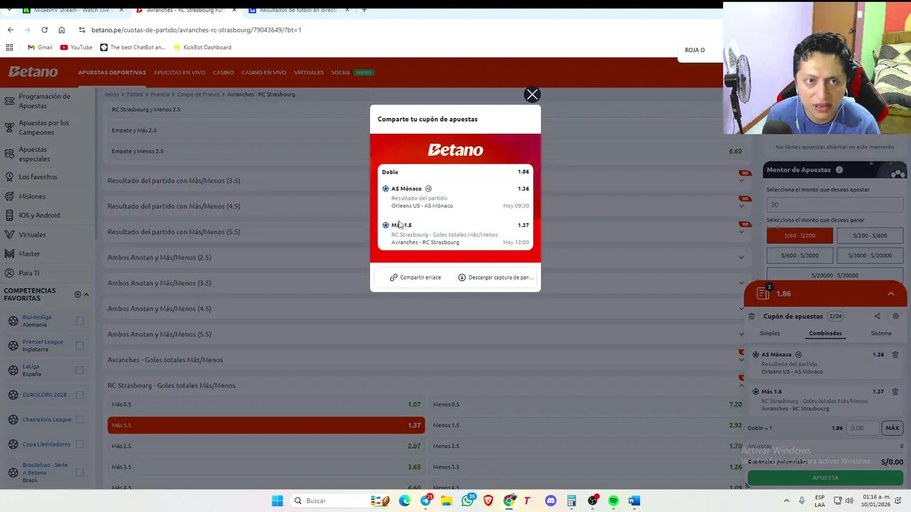Close the share bet slip dialog

532,95
